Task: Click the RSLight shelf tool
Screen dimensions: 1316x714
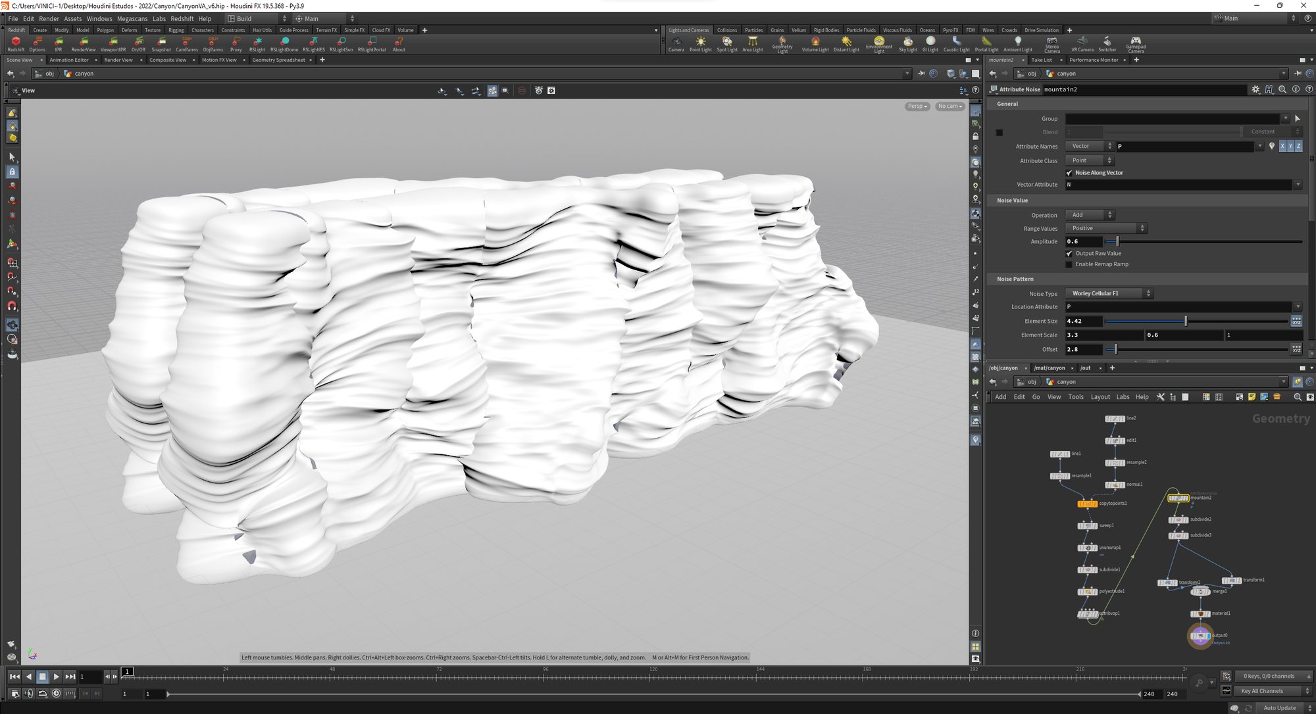Action: (257, 43)
